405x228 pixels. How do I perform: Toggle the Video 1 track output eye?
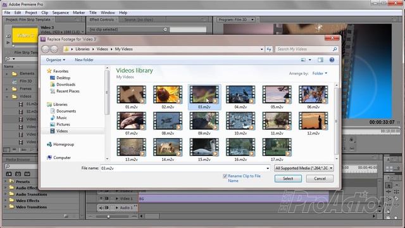pos(101,198)
